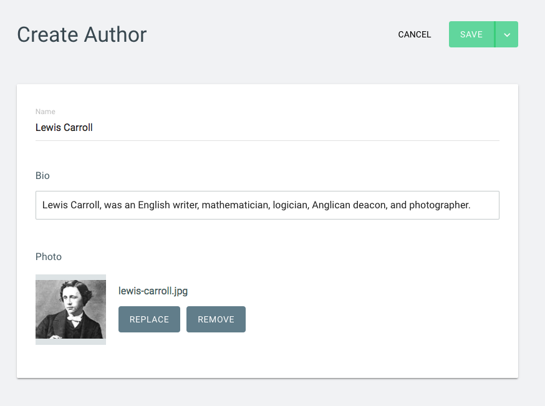The height and width of the screenshot is (406, 545).
Task: Click the Bio field label
Action: coord(42,175)
